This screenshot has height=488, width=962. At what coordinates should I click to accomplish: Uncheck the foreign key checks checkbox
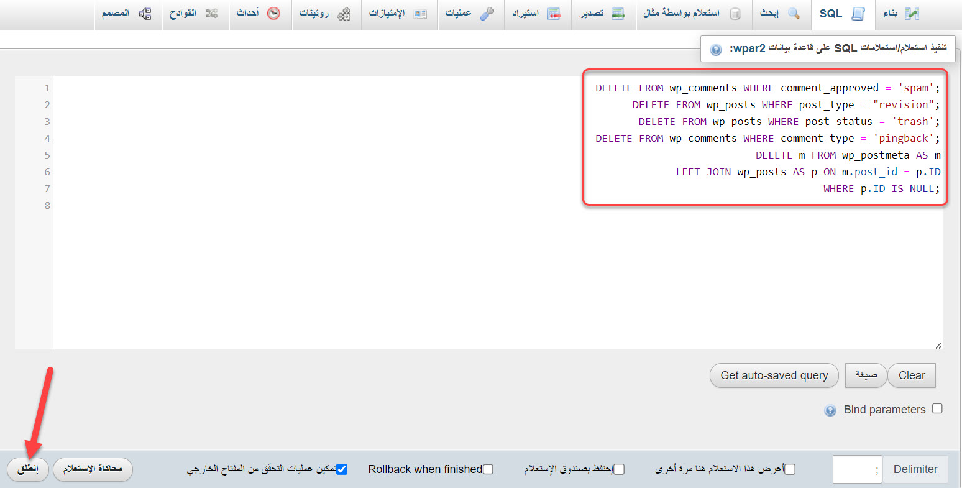tap(342, 469)
